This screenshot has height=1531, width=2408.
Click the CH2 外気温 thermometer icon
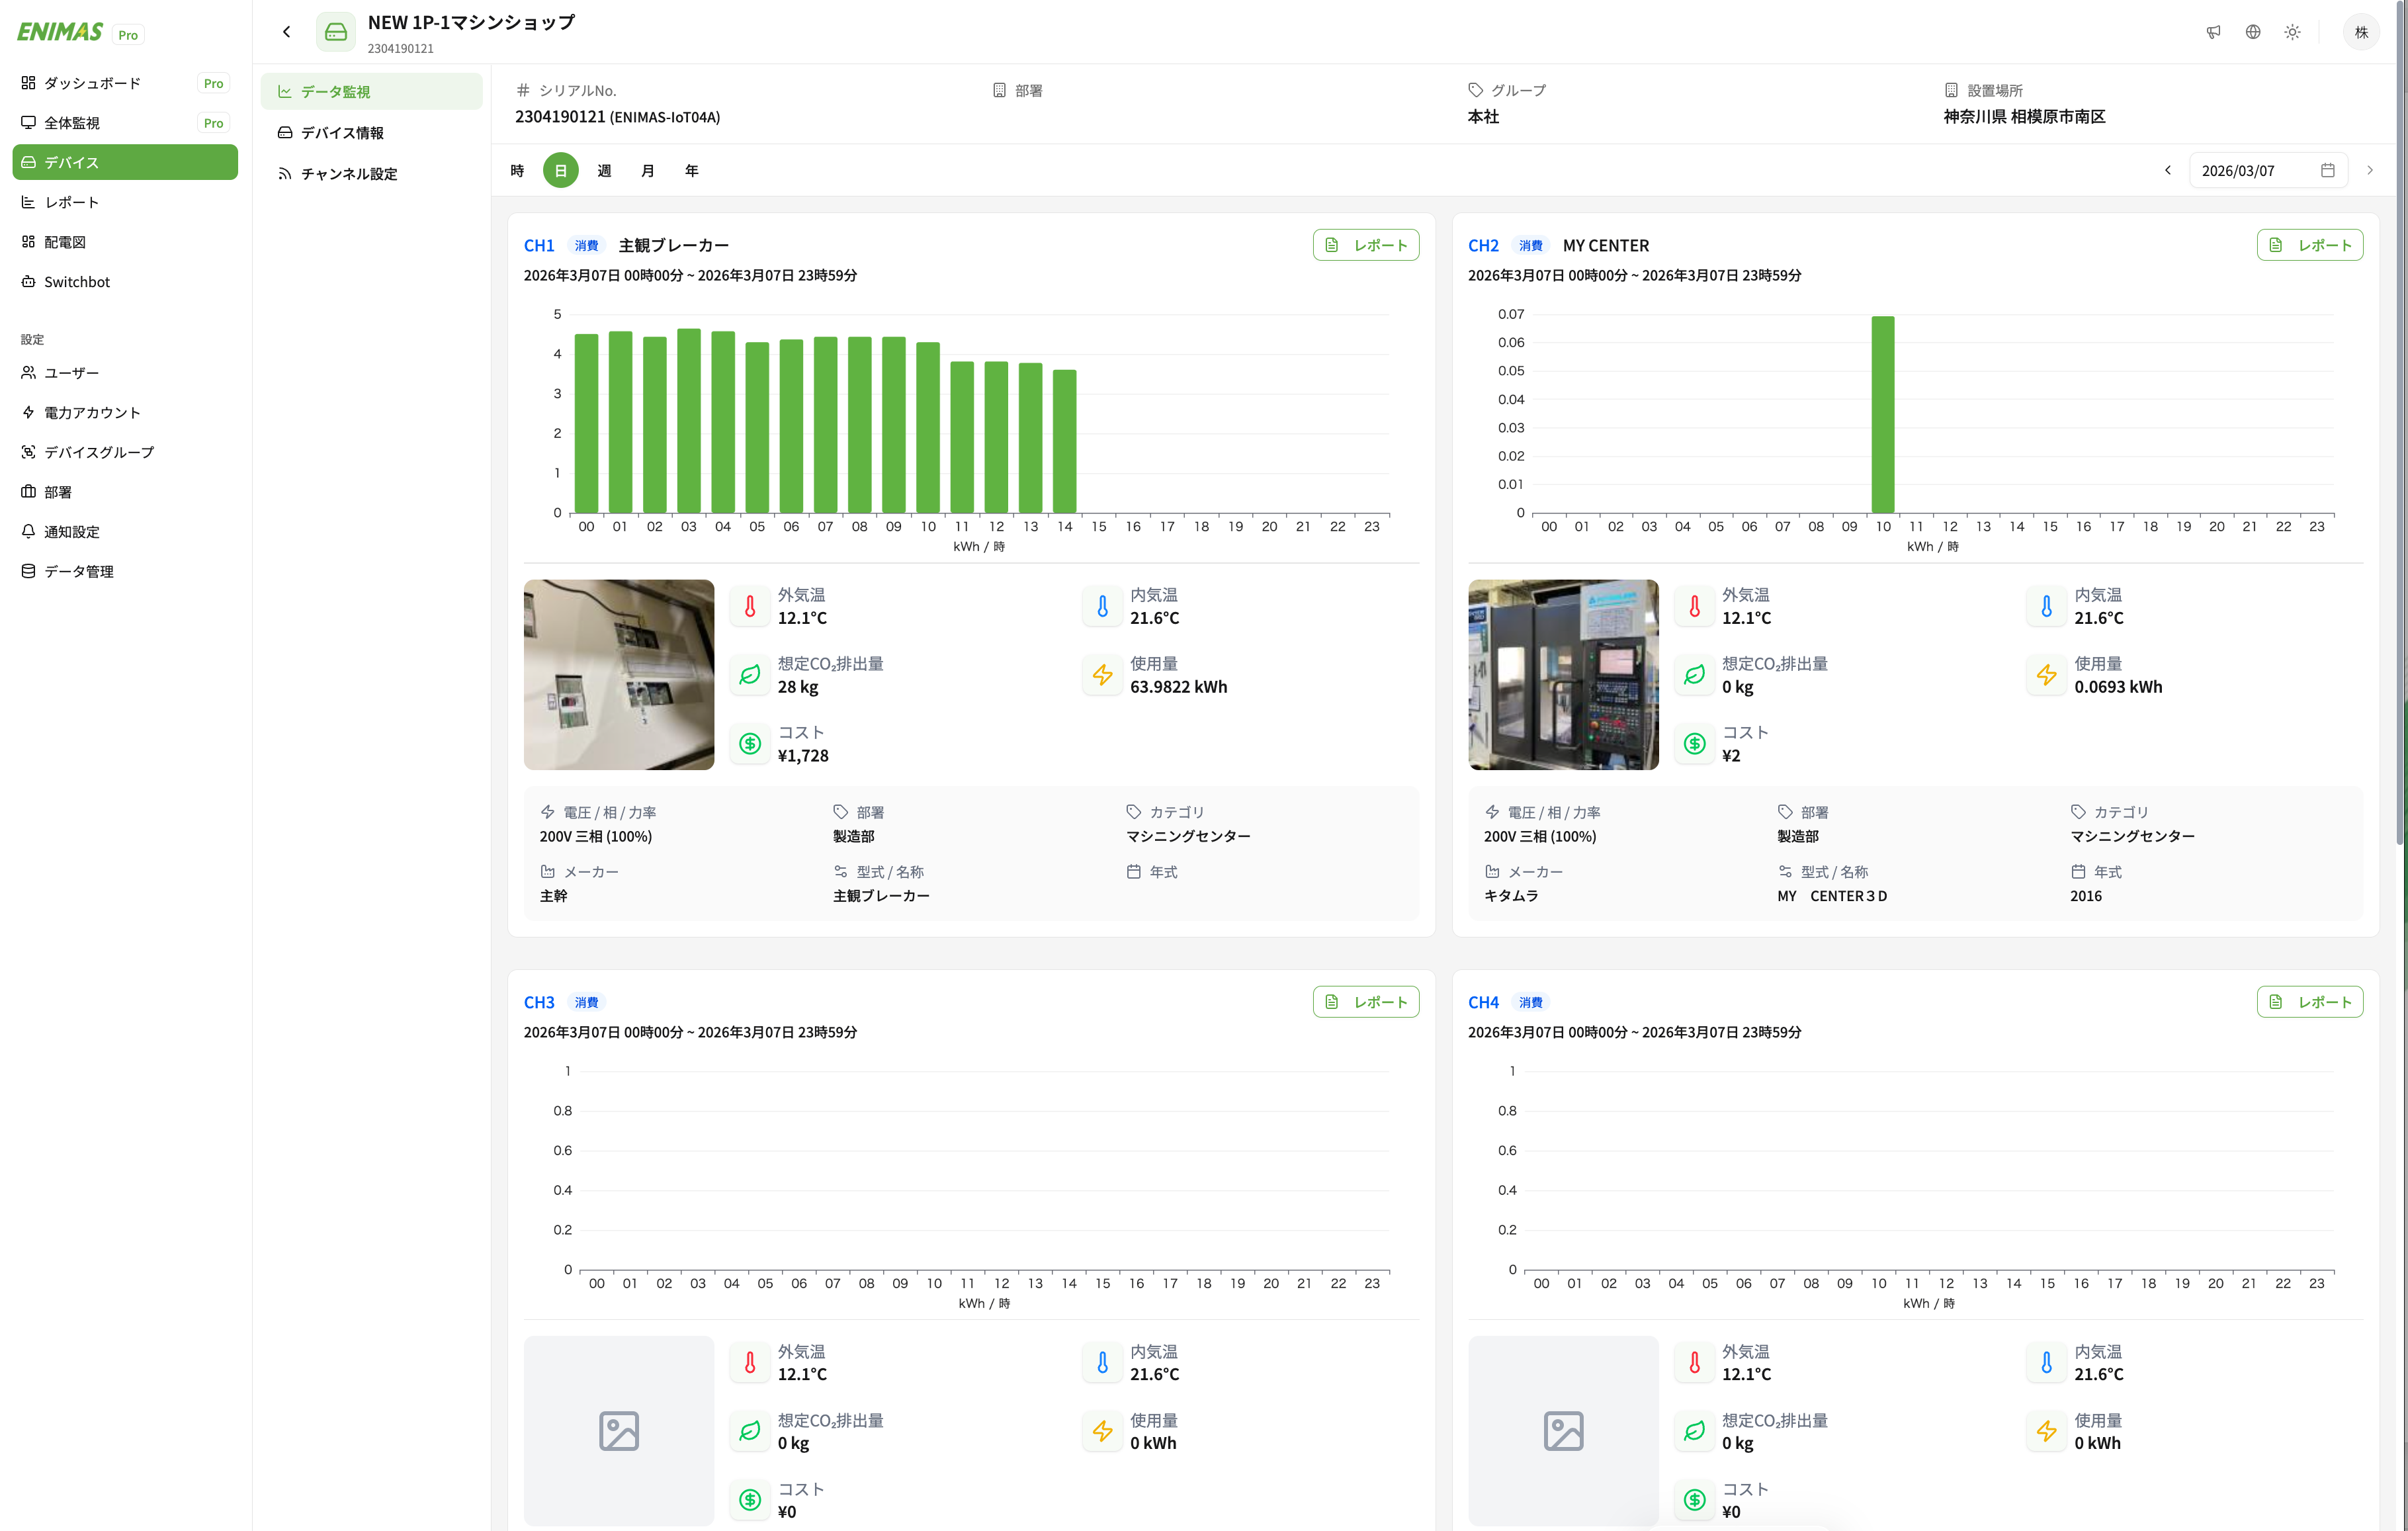[x=1694, y=606]
